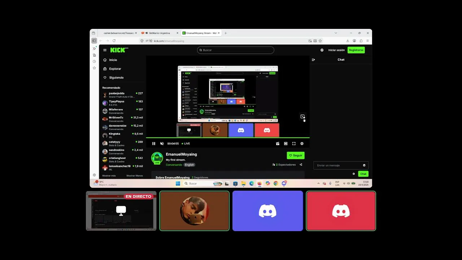Open the emoji picker in the chat box
462x260 pixels.
(364, 165)
